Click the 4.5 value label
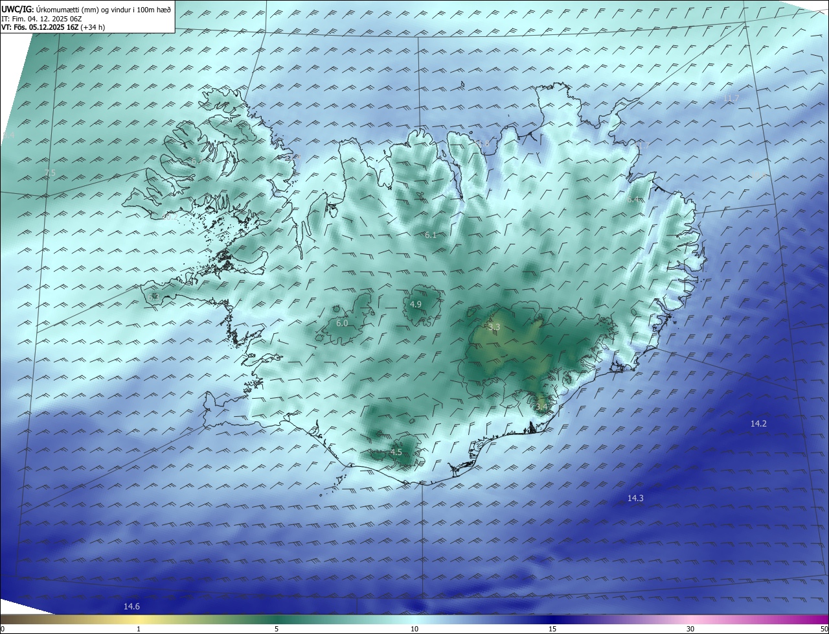 point(396,452)
